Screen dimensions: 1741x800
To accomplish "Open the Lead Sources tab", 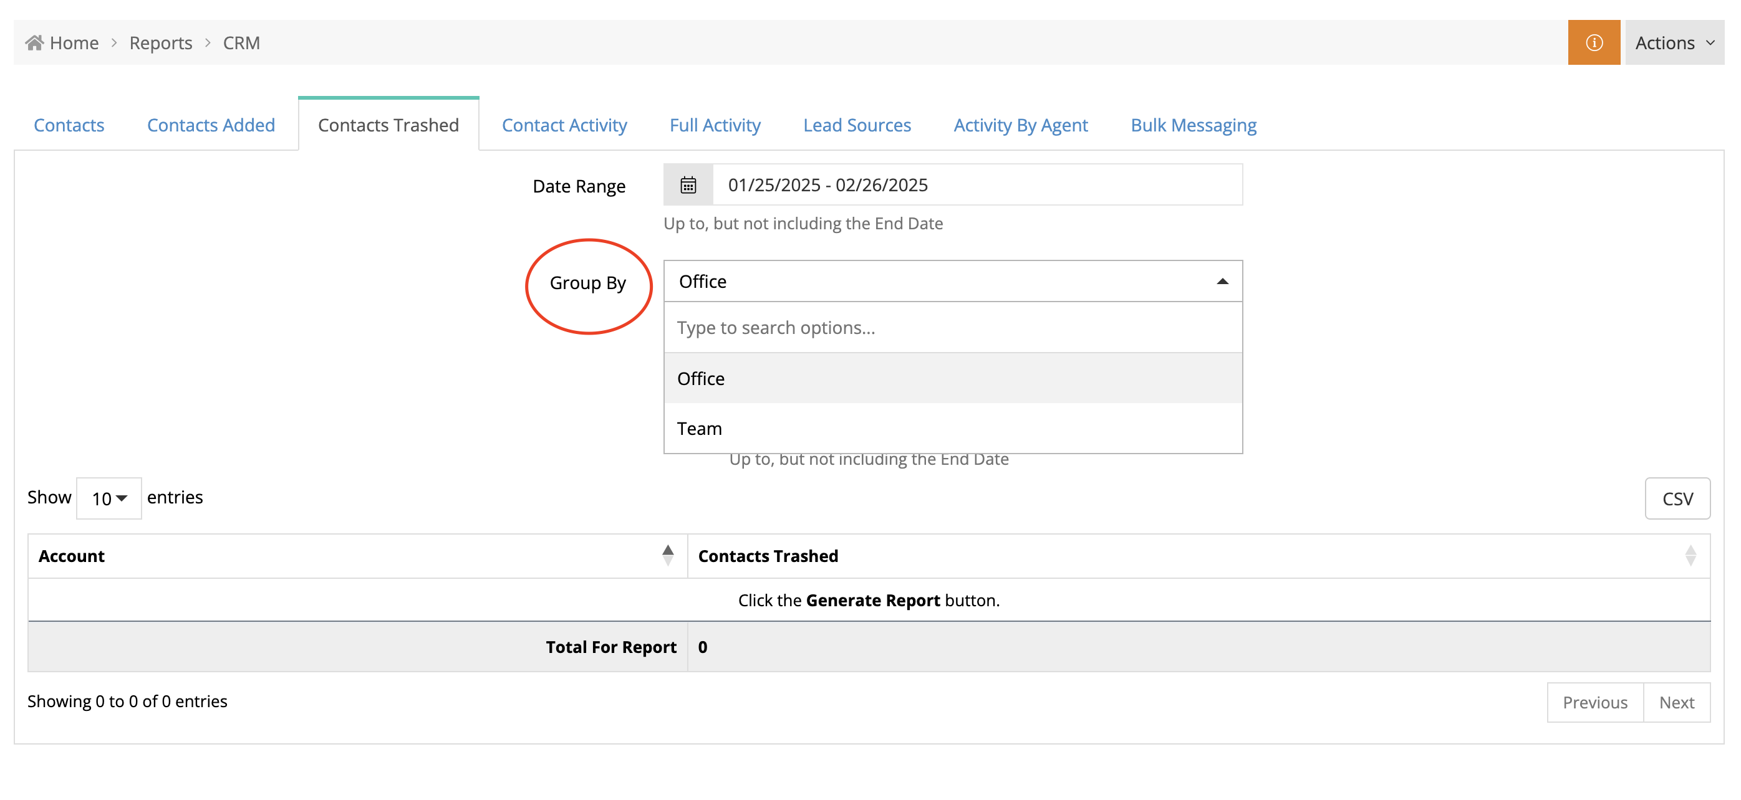I will click(x=856, y=125).
